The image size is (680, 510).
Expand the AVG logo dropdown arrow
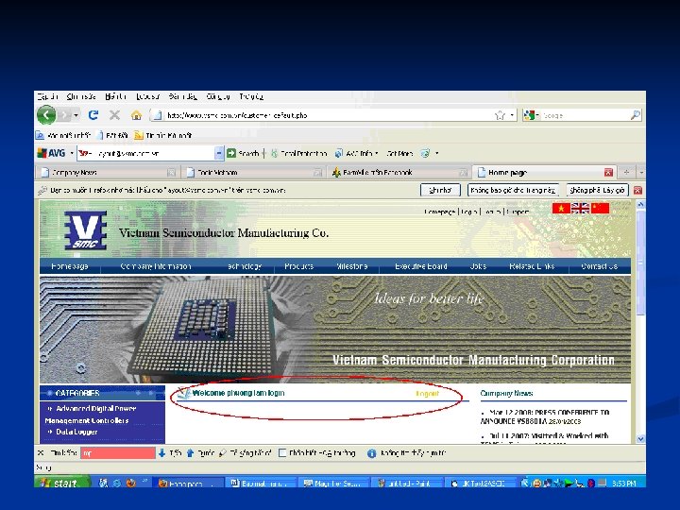pos(72,153)
